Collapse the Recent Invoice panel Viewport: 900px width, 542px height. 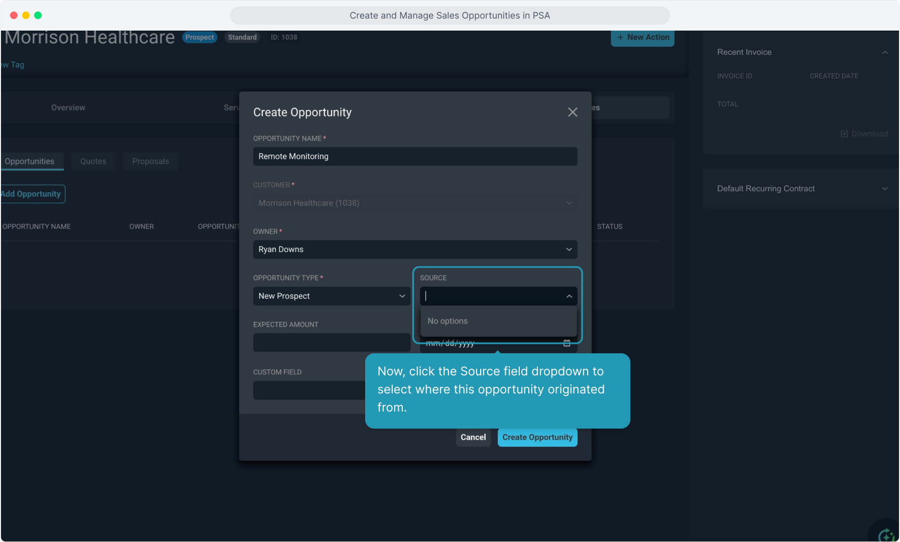click(x=885, y=52)
